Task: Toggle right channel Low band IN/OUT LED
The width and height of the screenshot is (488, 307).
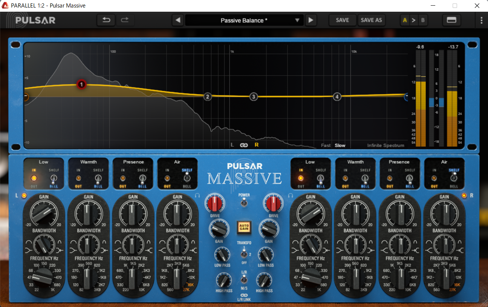Action: click(x=301, y=178)
